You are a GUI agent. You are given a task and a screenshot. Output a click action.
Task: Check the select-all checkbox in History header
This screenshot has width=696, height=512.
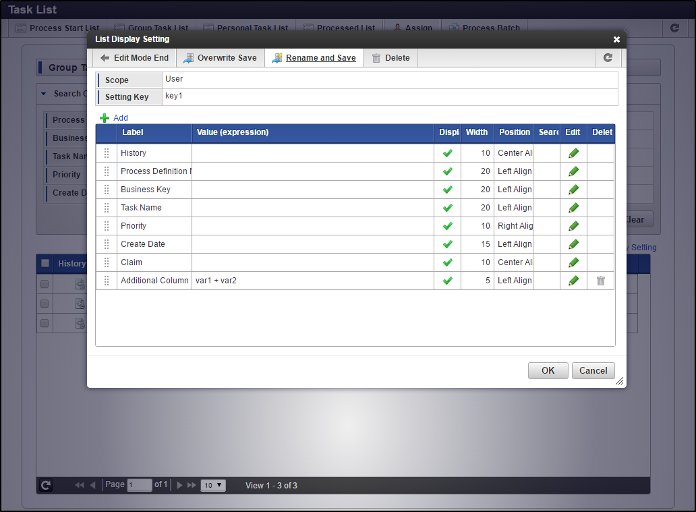pyautogui.click(x=45, y=263)
